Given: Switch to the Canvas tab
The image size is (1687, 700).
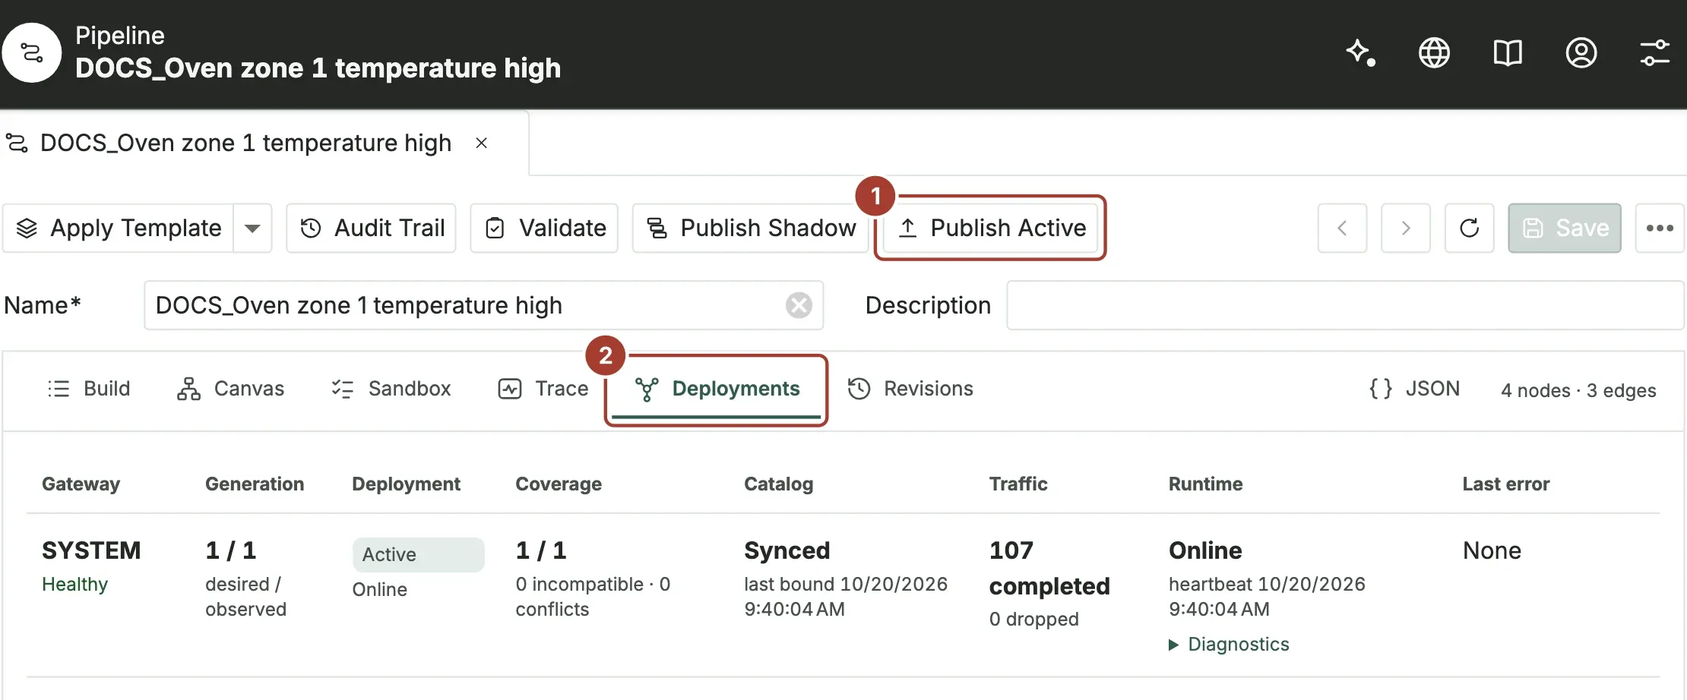Looking at the screenshot, I should [x=230, y=389].
